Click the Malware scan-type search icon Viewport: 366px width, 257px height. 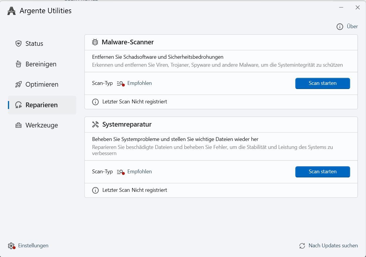120,83
